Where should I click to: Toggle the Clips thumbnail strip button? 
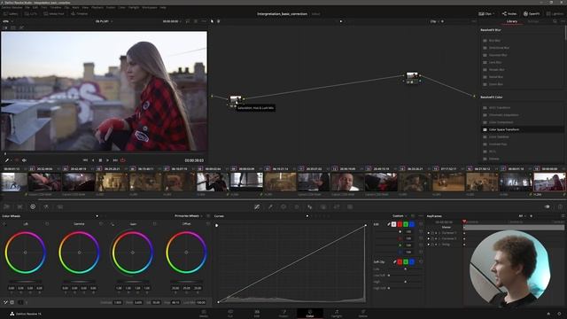[486, 14]
